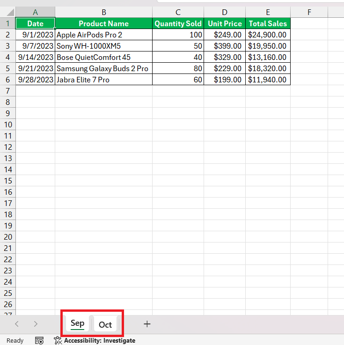Viewport: 344px width, 345px height.
Task: Switch to the Sep sheet tab
Action: 77,323
